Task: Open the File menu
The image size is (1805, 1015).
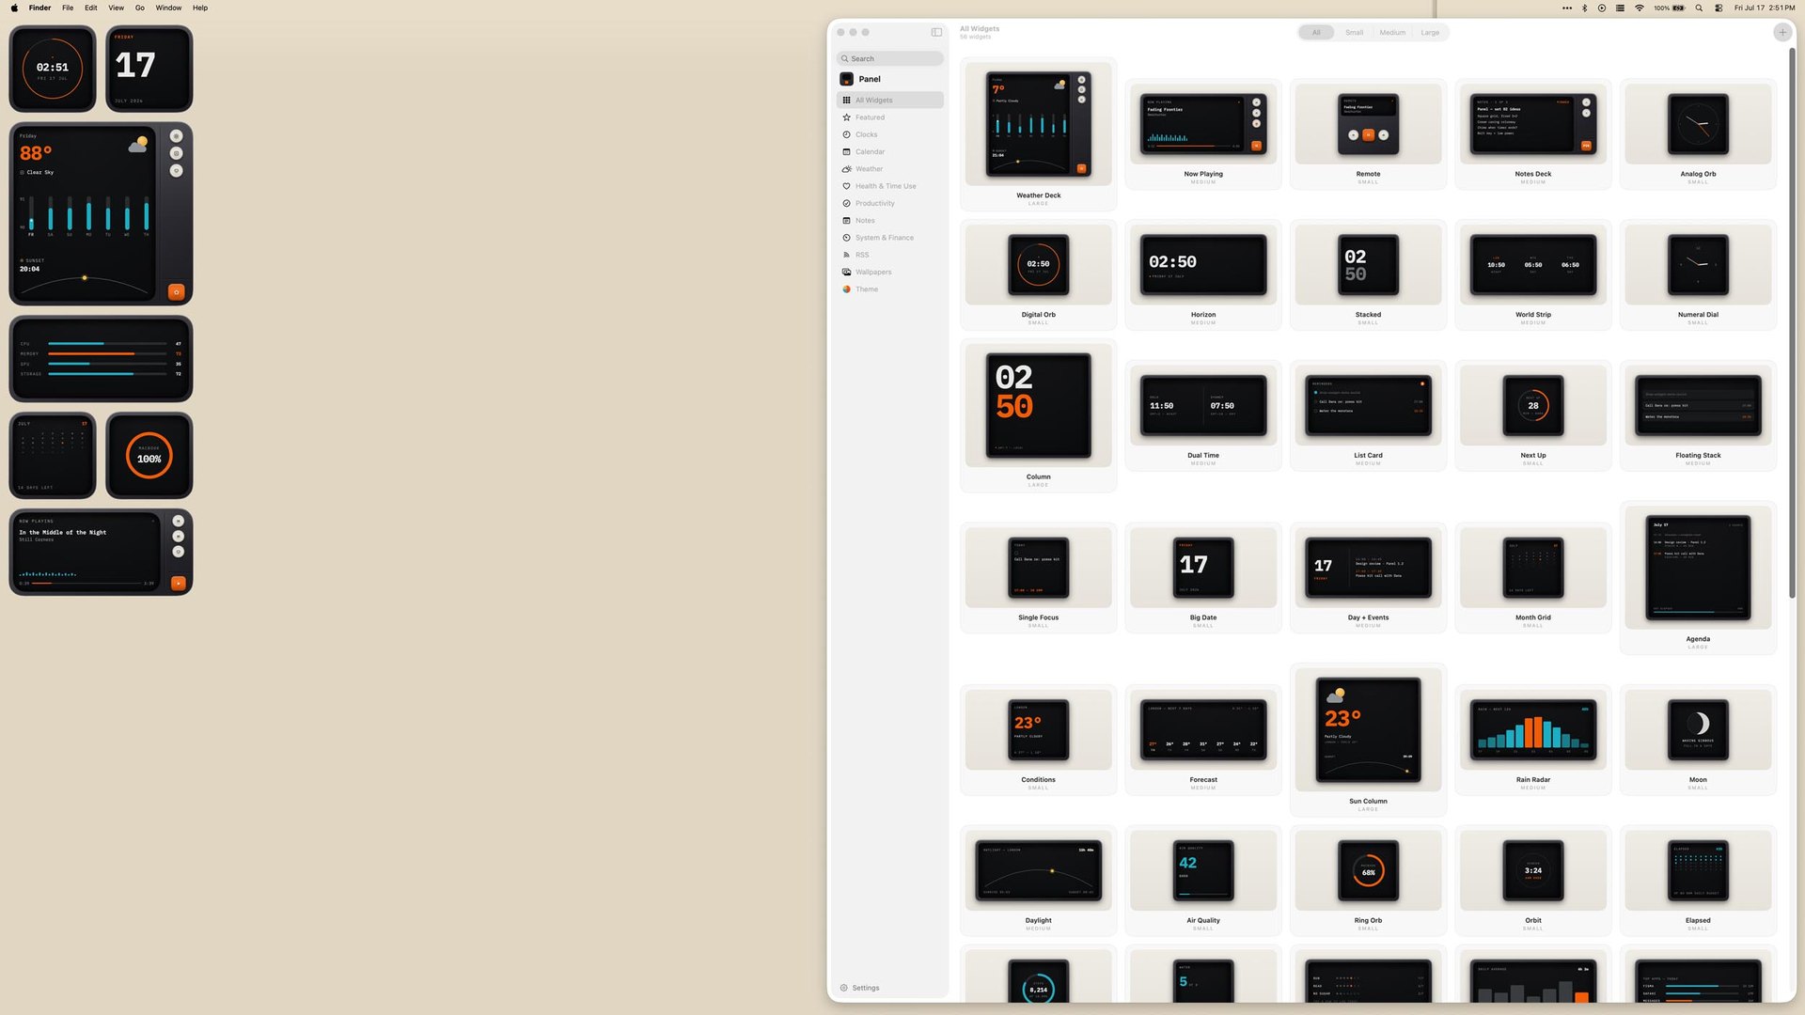Action: tap(68, 8)
